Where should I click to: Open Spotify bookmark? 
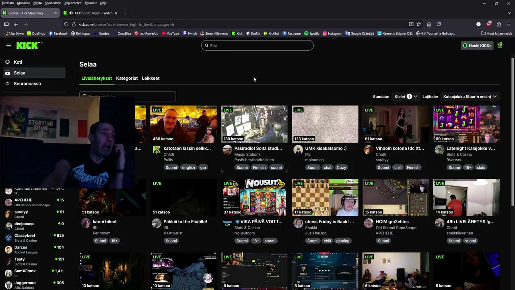312,33
